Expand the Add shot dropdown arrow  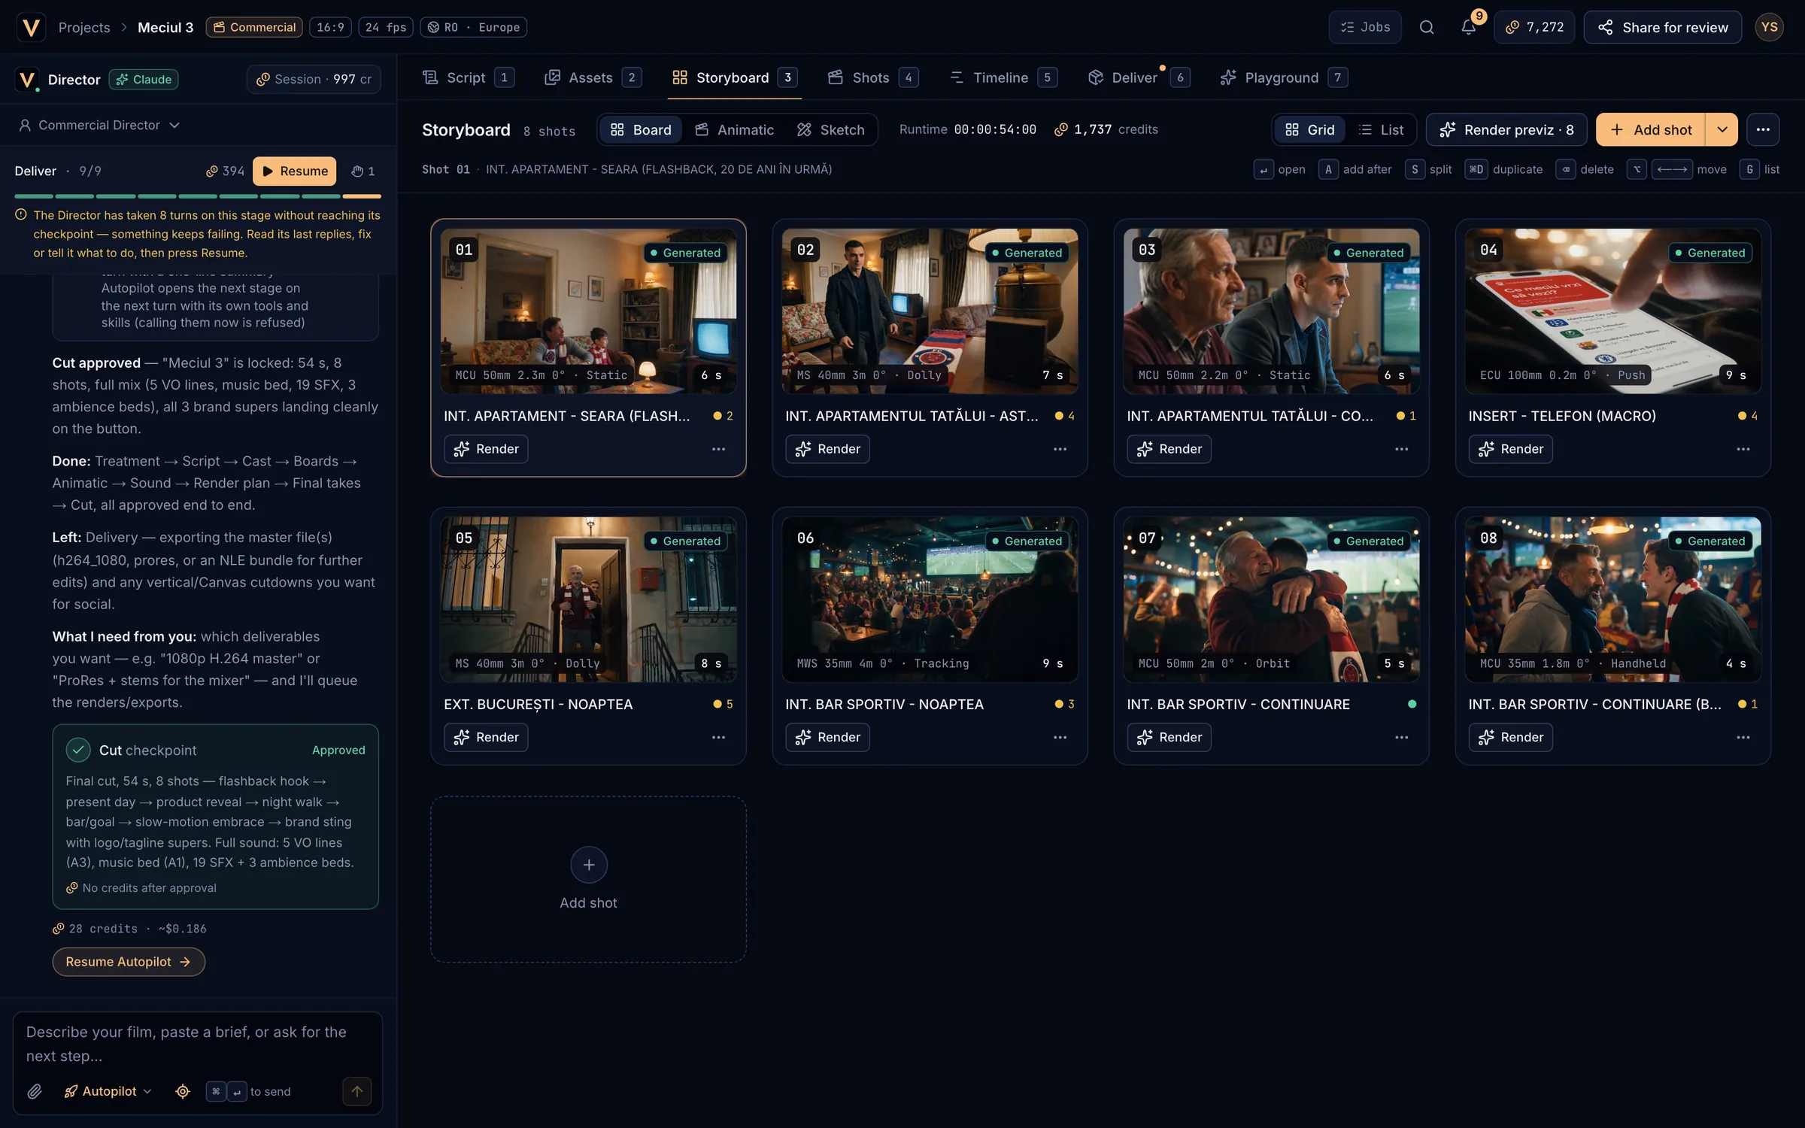(1722, 129)
